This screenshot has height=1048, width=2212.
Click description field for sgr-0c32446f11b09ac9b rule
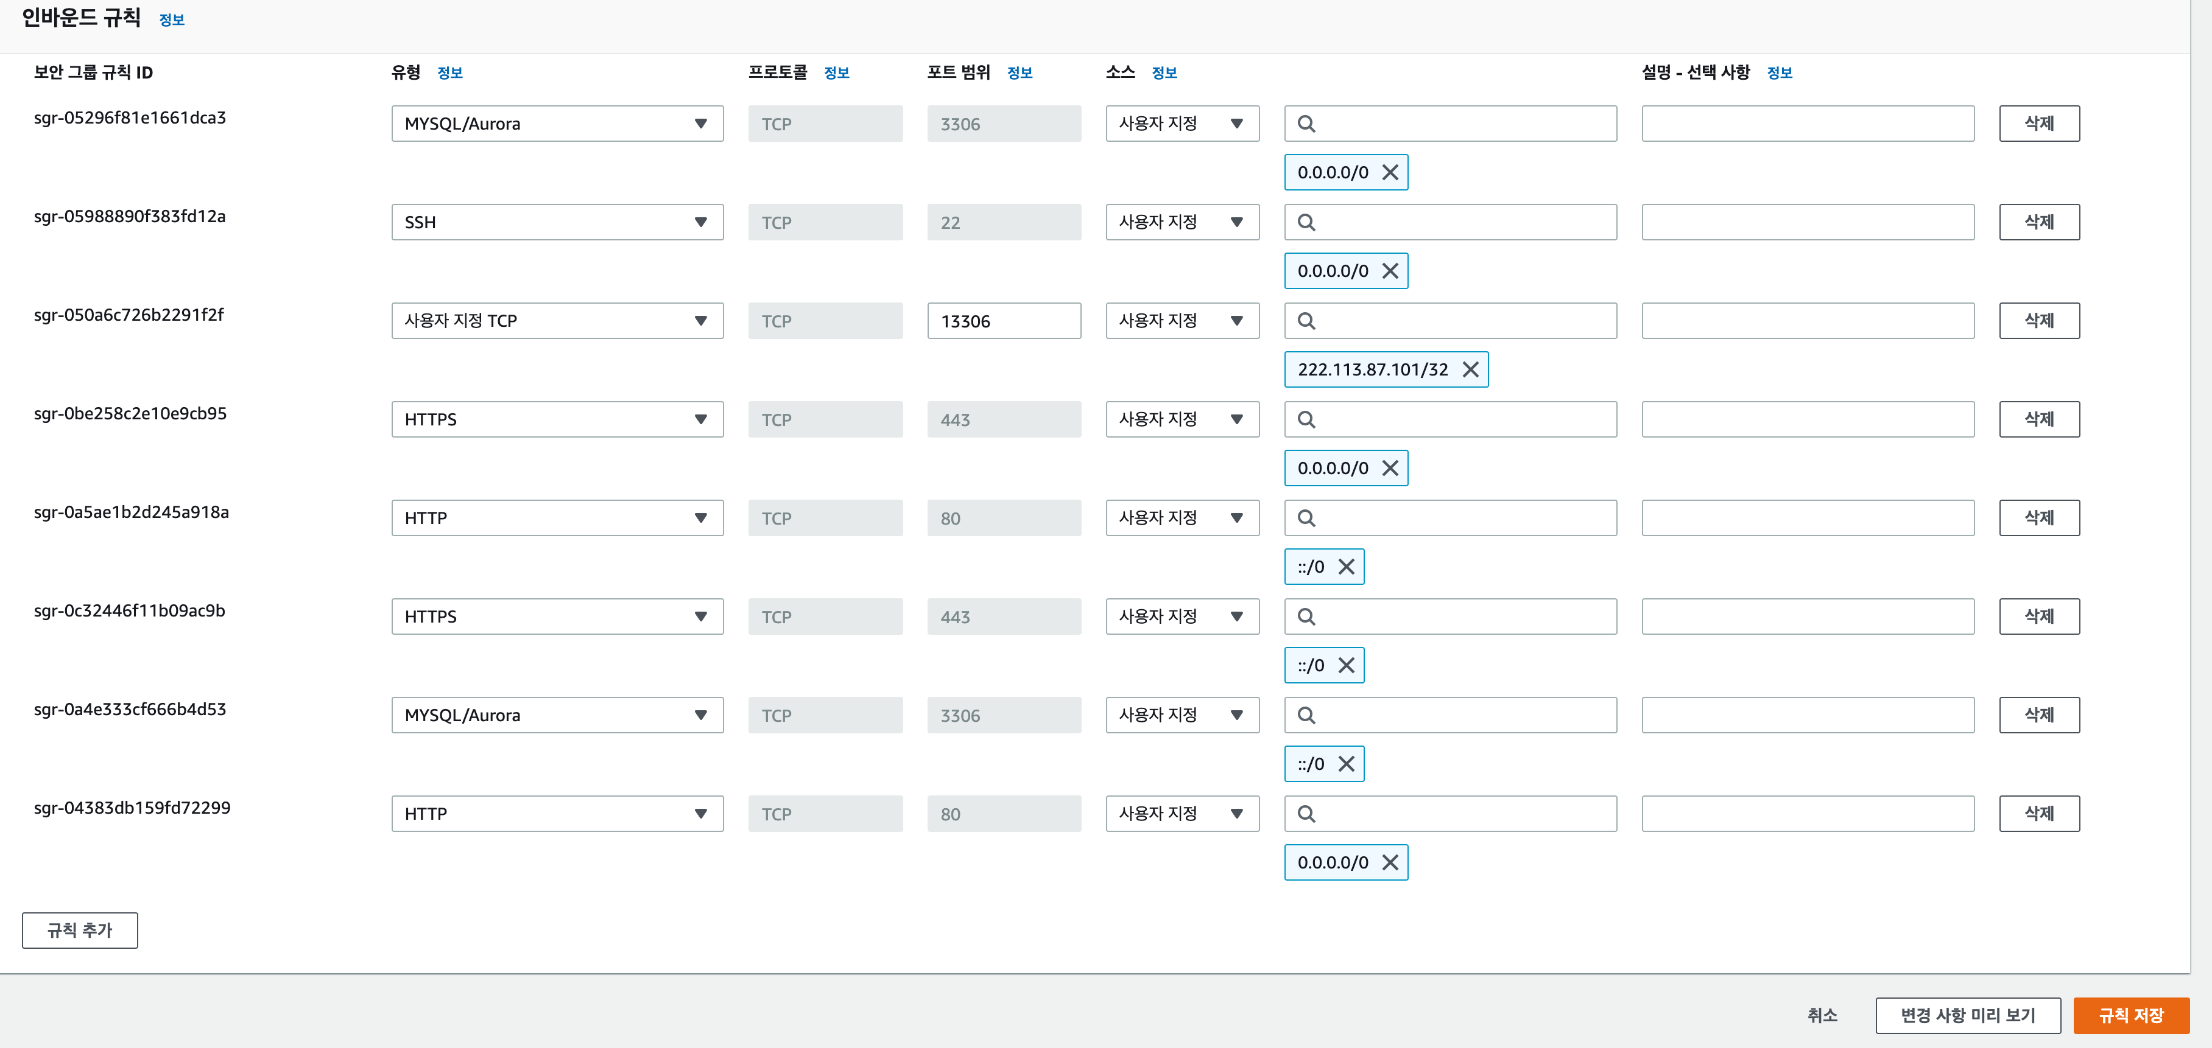click(x=1808, y=617)
